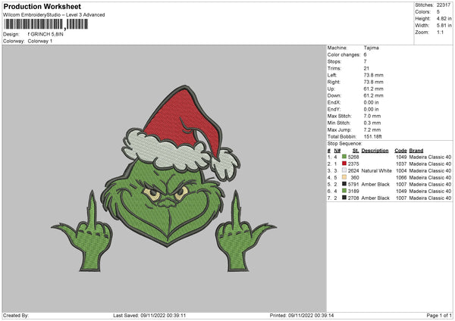Click the Description column header
This screenshot has width=455, height=321.
click(x=375, y=151)
